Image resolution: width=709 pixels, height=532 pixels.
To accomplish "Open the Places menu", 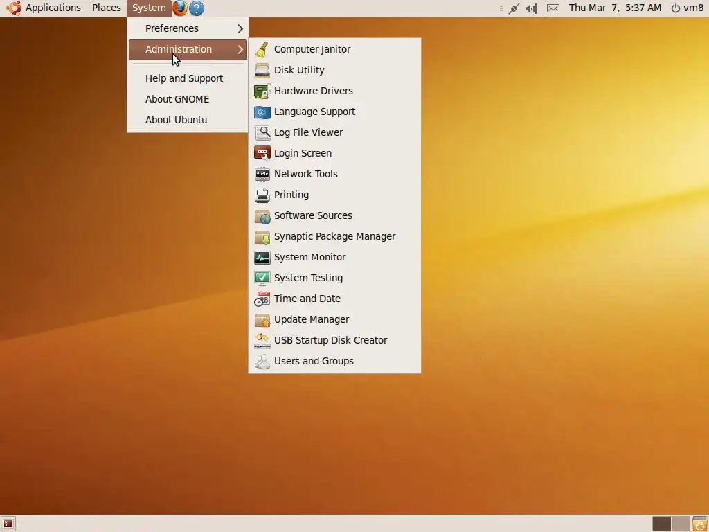I will (x=106, y=8).
